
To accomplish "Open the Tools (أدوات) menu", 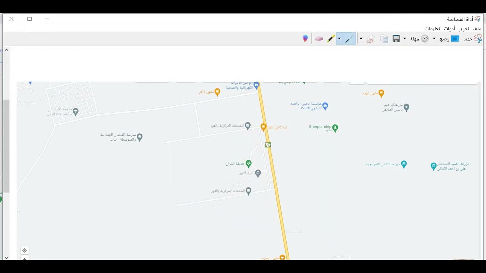I will click(450, 29).
